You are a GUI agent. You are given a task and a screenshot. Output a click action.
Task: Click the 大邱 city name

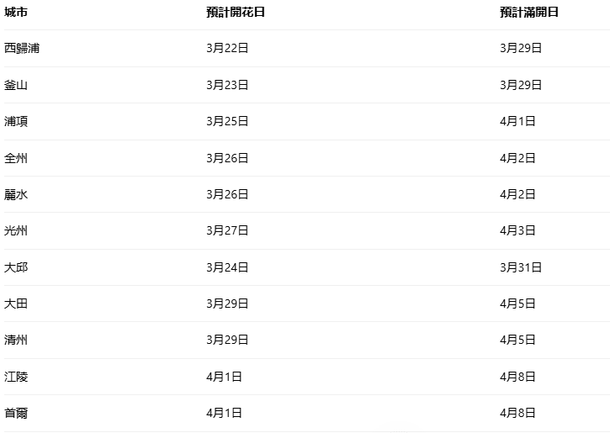coord(16,267)
